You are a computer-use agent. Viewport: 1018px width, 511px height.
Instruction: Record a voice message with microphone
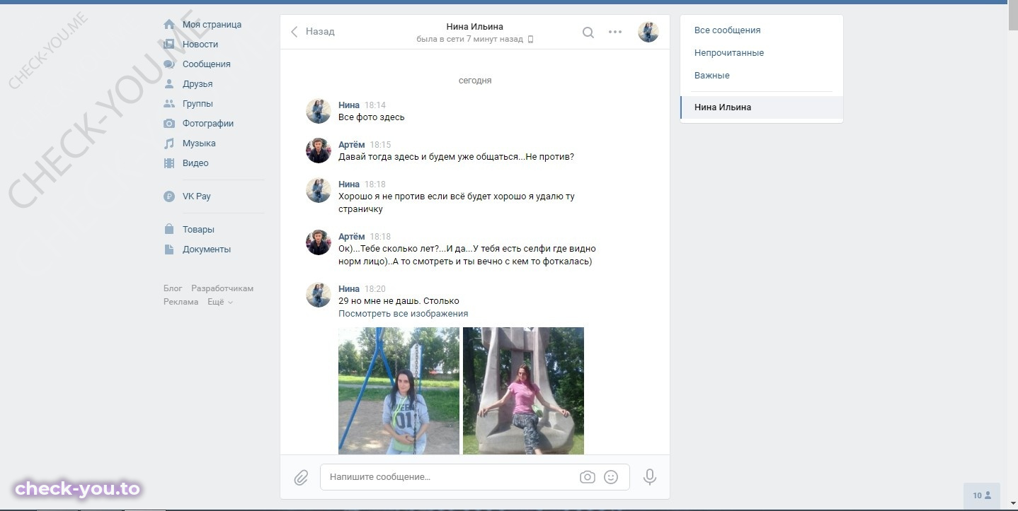click(650, 477)
